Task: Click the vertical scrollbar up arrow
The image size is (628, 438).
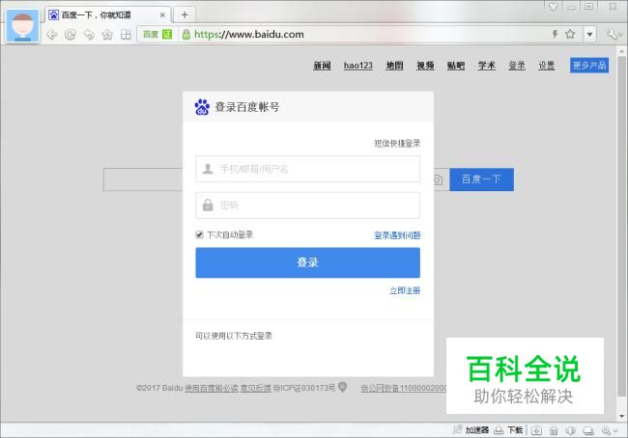Action: click(622, 51)
